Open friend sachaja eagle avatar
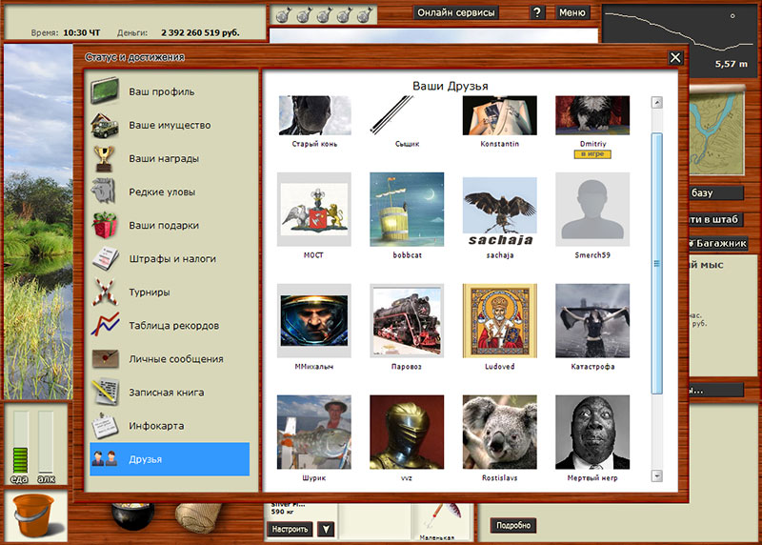Screen dimensions: 762x545 [499, 212]
